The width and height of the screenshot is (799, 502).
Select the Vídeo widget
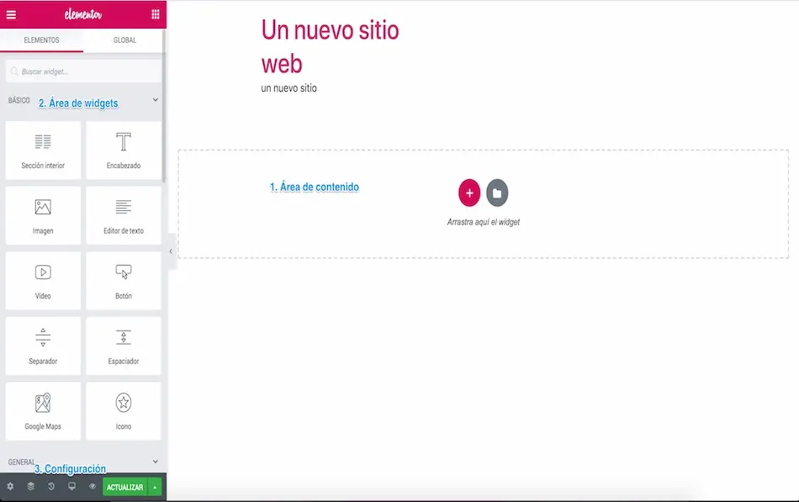click(x=43, y=280)
